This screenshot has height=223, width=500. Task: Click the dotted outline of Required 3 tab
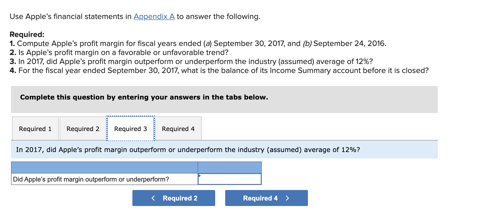click(131, 116)
